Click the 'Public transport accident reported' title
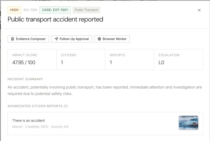 click(x=55, y=20)
